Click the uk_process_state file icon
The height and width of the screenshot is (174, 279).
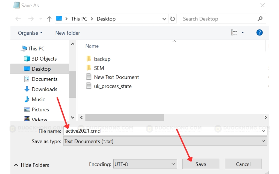coord(89,86)
